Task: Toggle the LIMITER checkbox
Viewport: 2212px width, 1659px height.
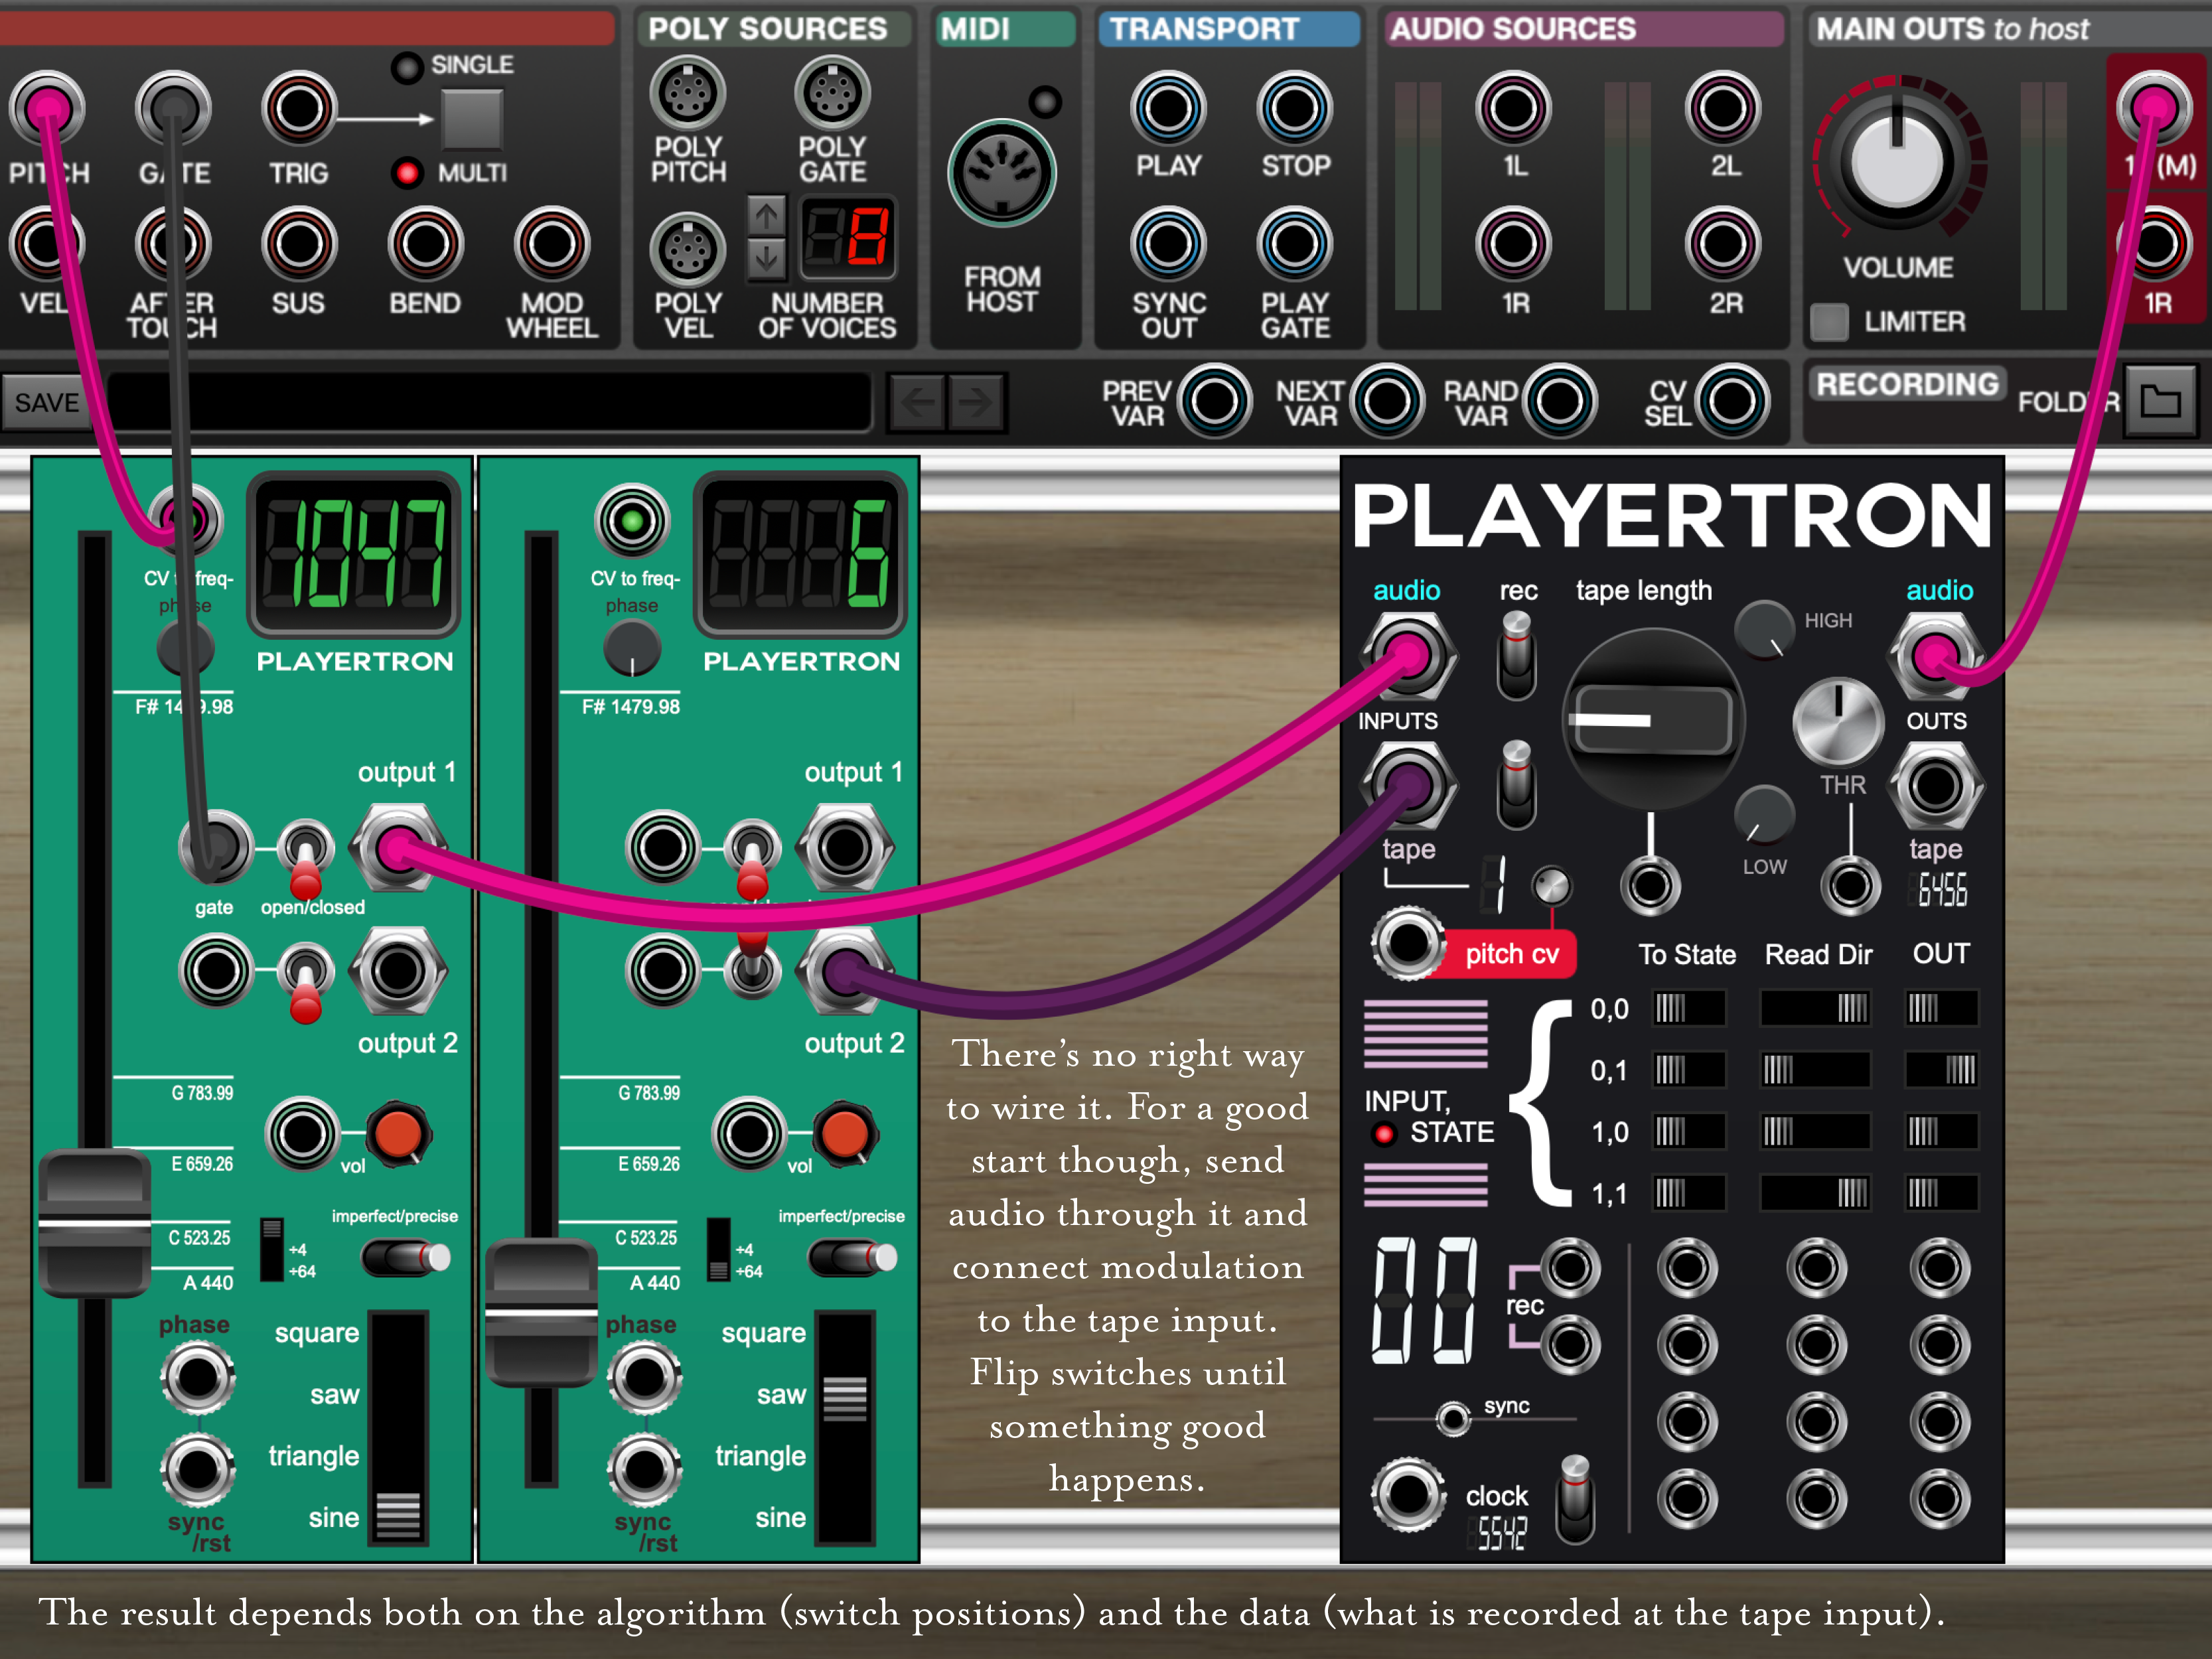Action: pos(1829,322)
